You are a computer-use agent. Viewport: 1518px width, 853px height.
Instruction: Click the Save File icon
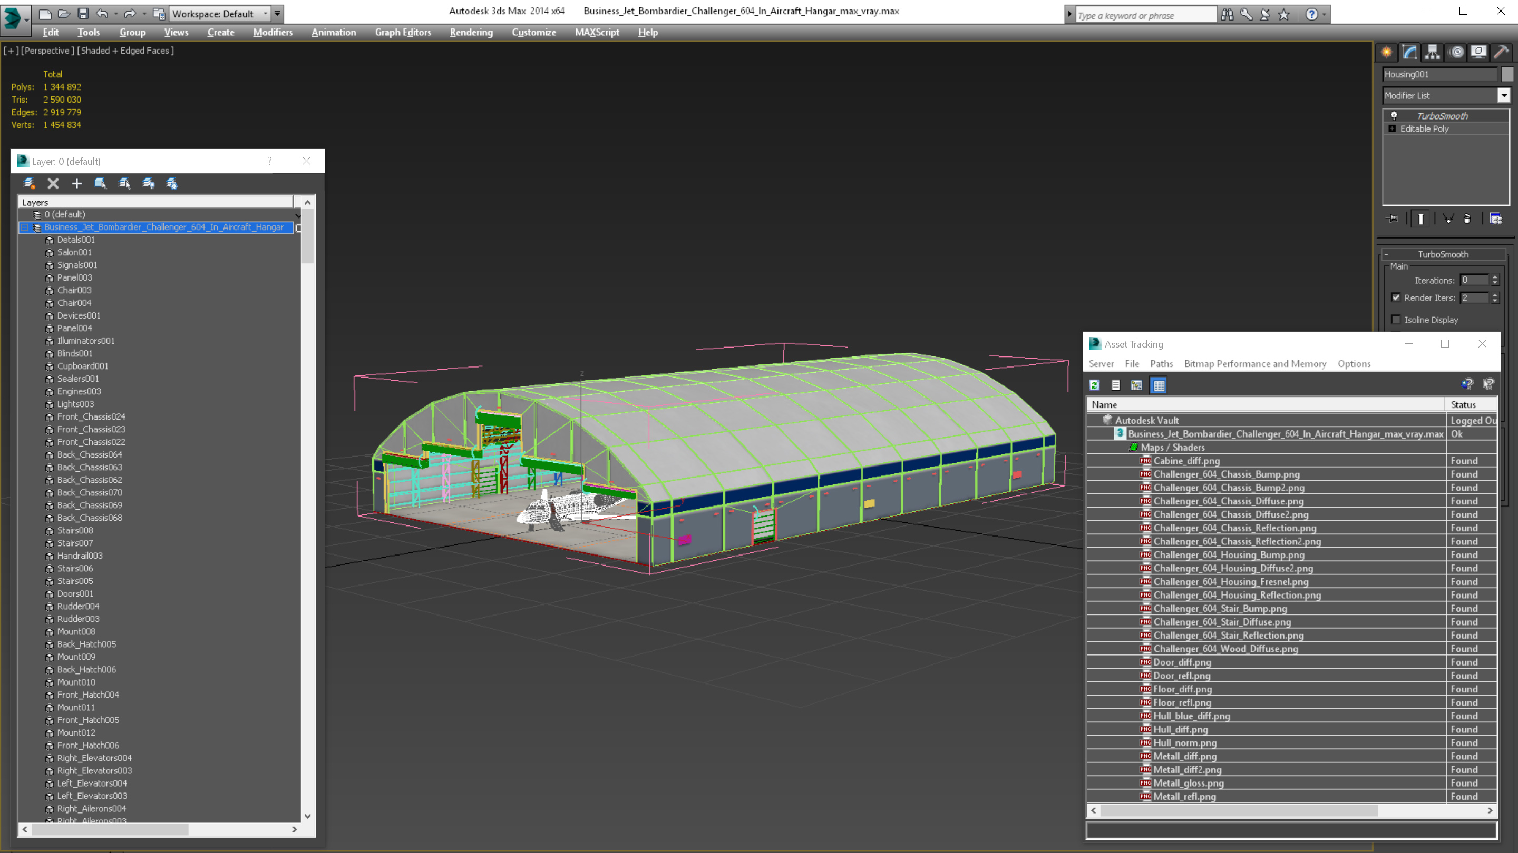click(83, 14)
